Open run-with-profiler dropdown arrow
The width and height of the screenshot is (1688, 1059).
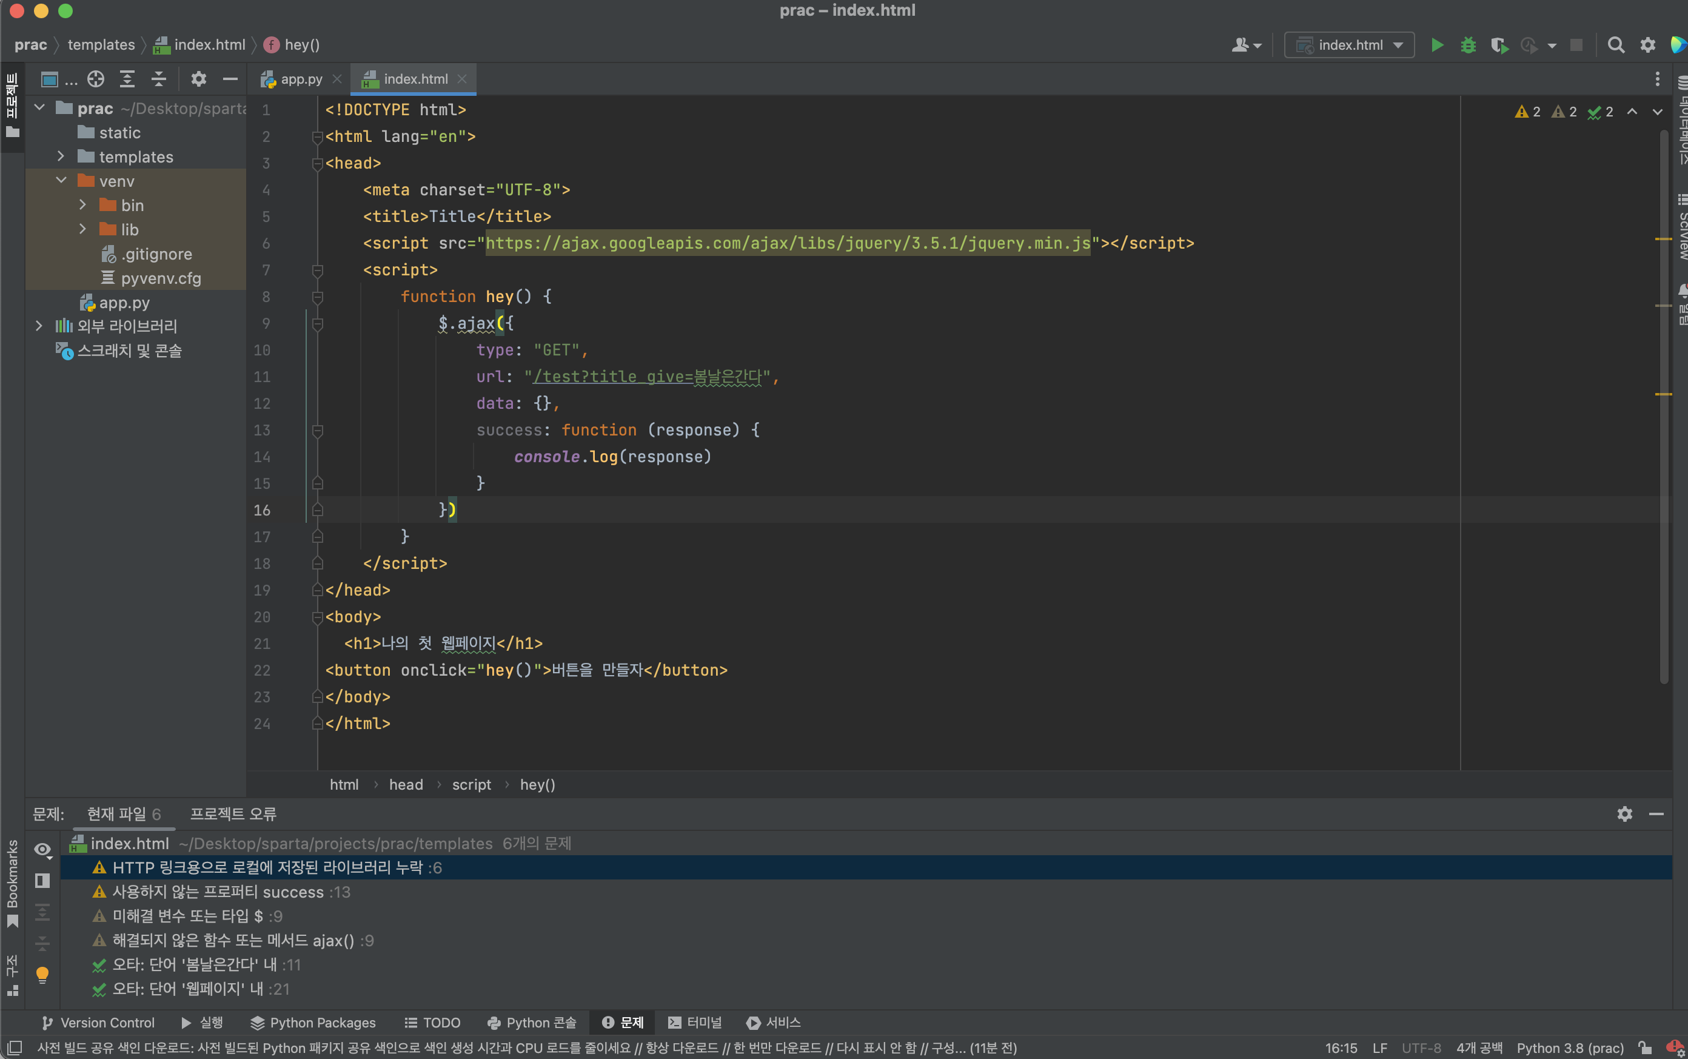click(x=1552, y=45)
